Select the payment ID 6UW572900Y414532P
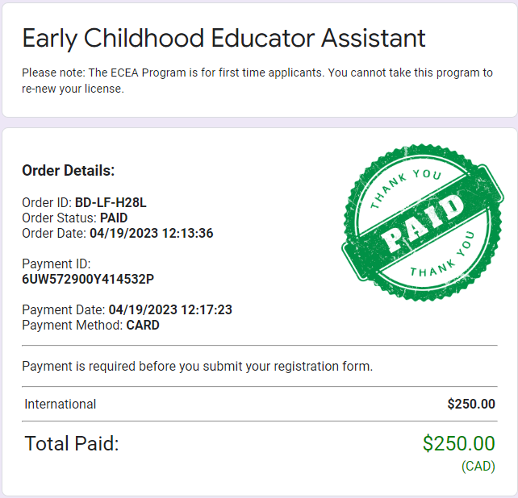518x498 pixels. pos(88,279)
